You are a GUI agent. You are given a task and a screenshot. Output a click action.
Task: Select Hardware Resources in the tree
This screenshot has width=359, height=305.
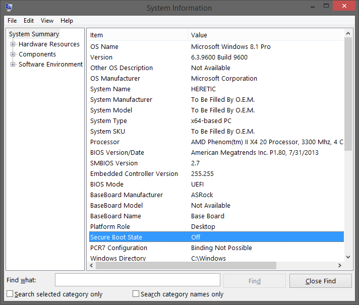tap(49, 44)
